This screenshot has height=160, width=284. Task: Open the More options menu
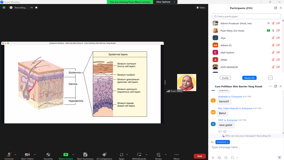pyautogui.click(x=177, y=156)
